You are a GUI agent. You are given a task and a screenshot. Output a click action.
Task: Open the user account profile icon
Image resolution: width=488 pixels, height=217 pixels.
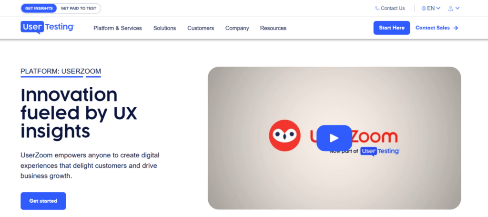tap(451, 8)
